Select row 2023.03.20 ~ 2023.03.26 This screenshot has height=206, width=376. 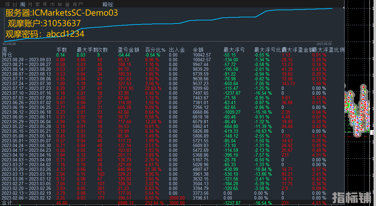pyautogui.click(x=26, y=169)
